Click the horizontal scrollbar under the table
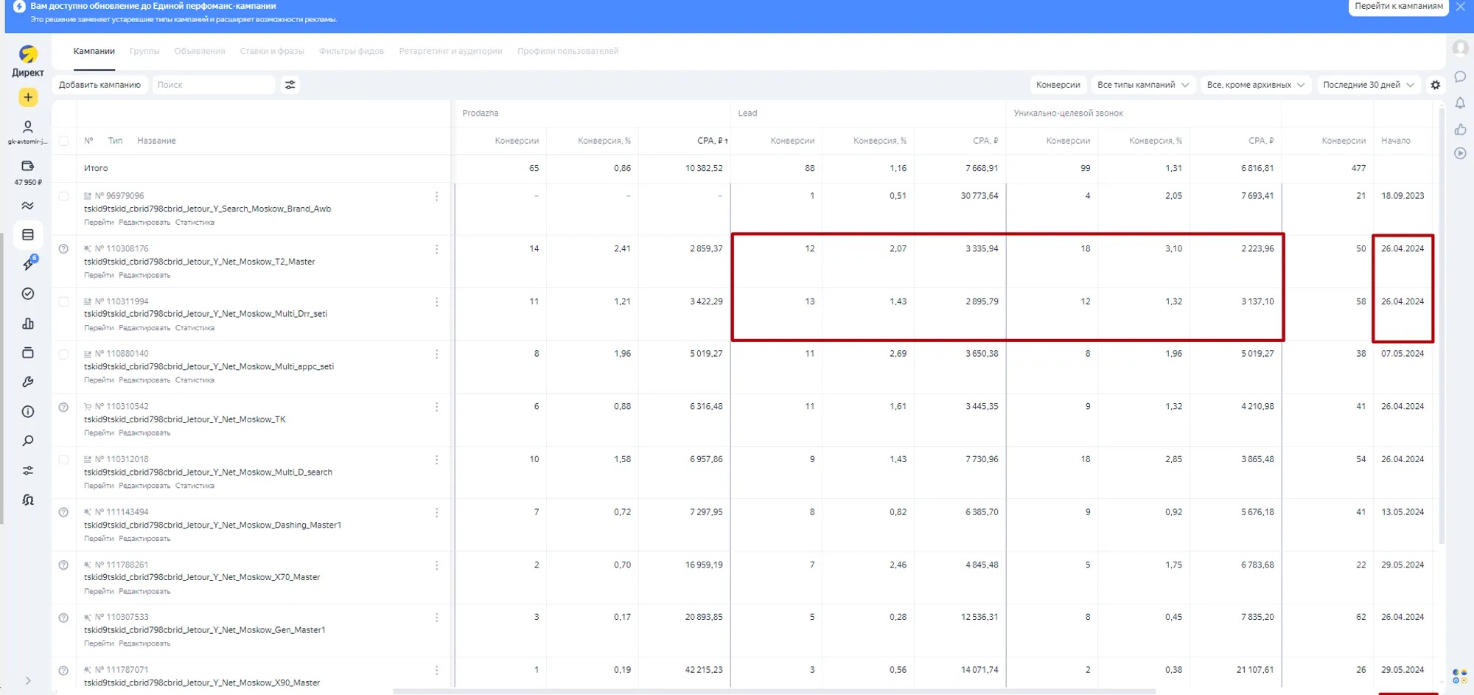 coord(774,691)
